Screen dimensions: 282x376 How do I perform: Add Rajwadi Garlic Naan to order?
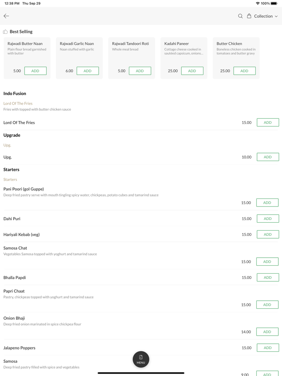87,71
